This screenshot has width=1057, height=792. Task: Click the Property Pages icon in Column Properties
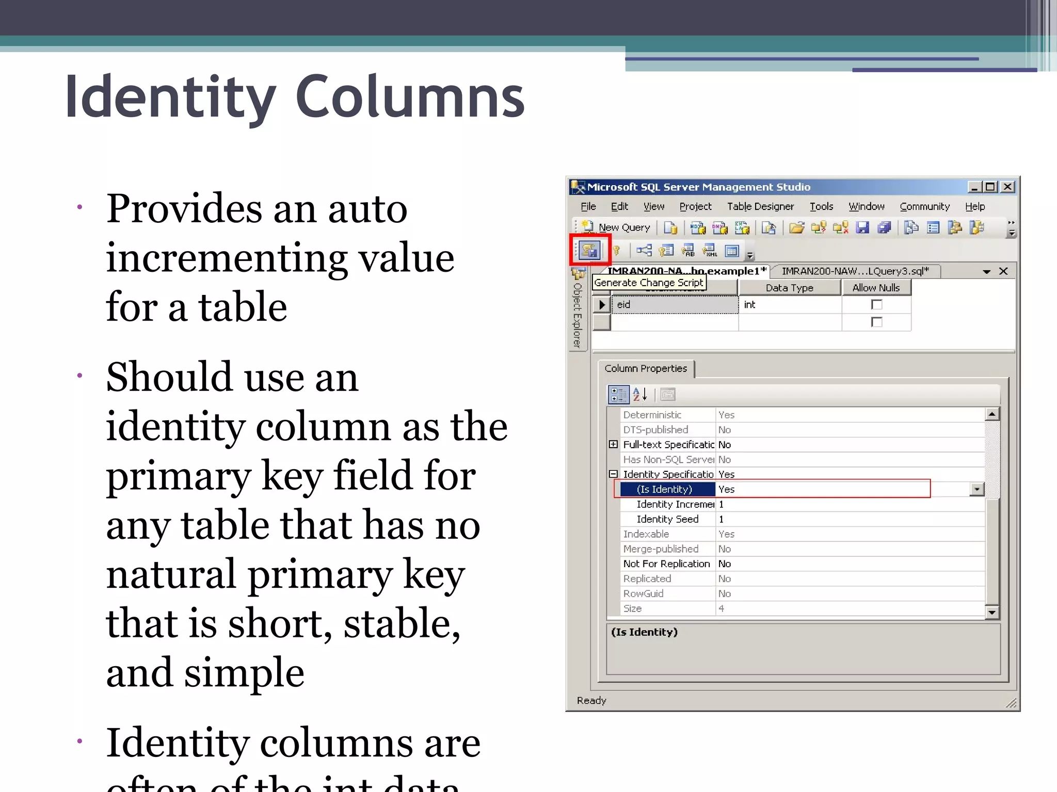pyautogui.click(x=668, y=394)
